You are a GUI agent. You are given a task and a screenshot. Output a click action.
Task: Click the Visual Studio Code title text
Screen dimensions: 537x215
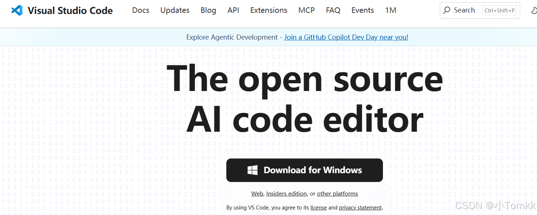pos(70,11)
